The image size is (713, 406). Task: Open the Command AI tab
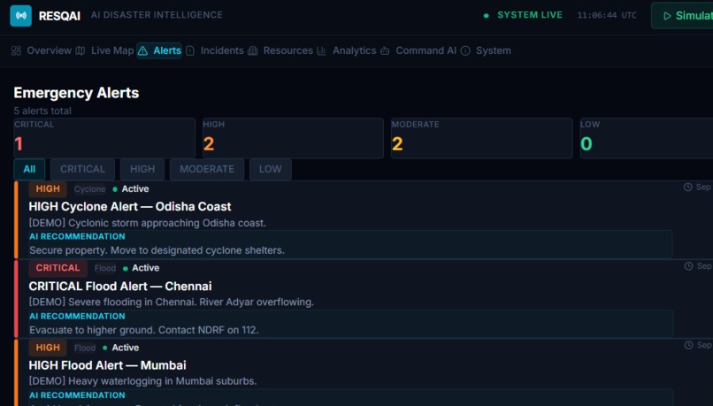coord(418,50)
